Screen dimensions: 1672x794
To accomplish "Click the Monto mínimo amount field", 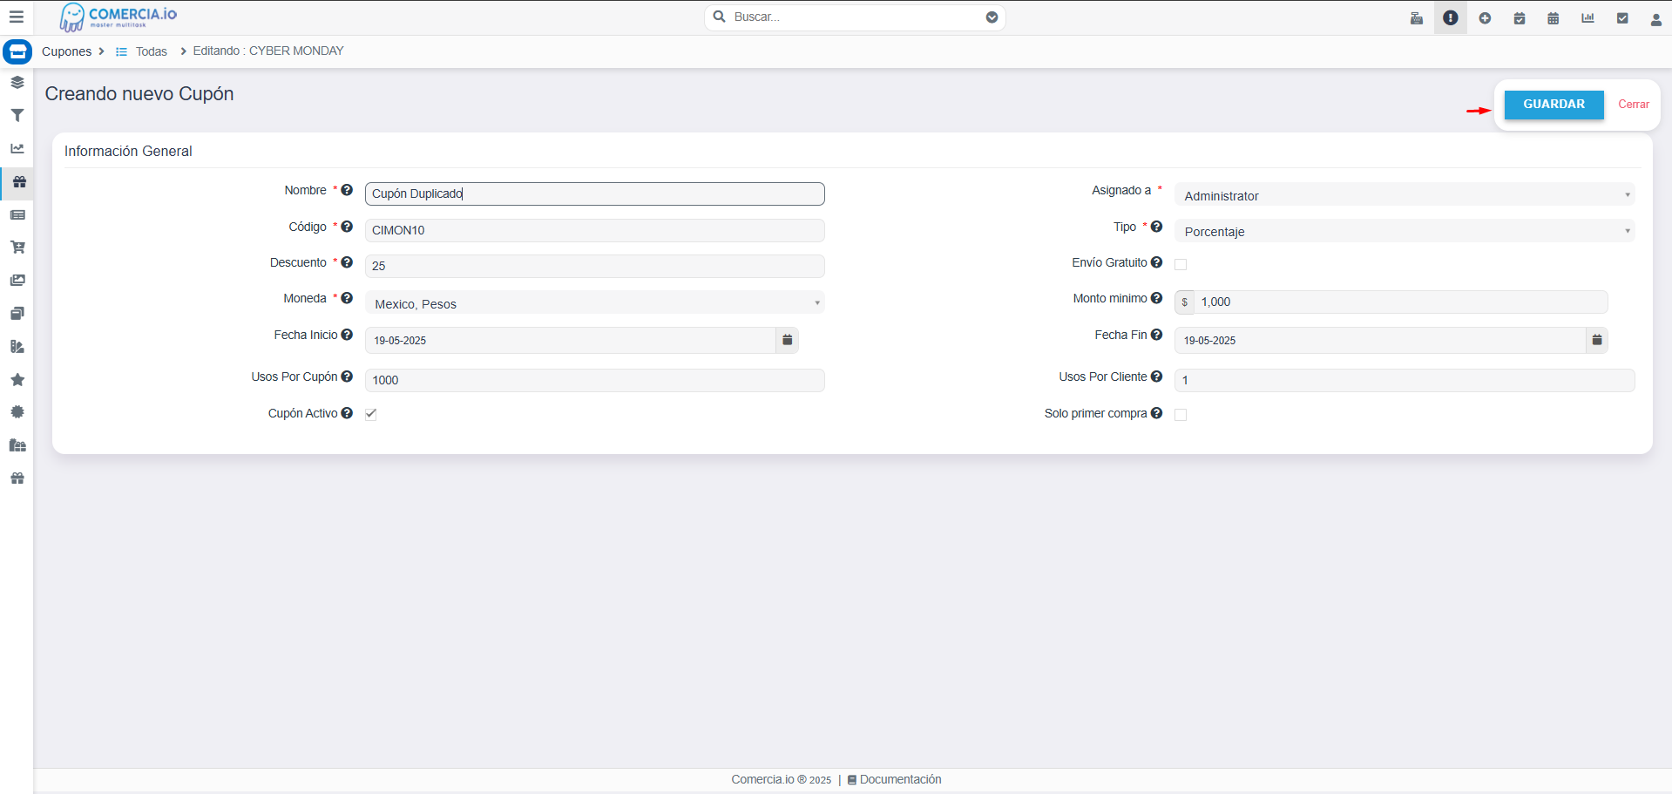I will [1401, 302].
